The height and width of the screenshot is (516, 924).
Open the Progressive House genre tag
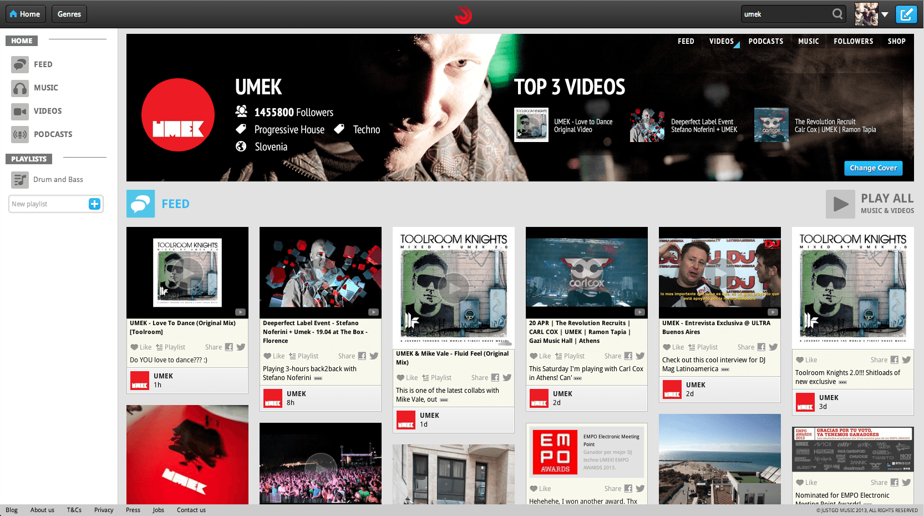(x=290, y=130)
